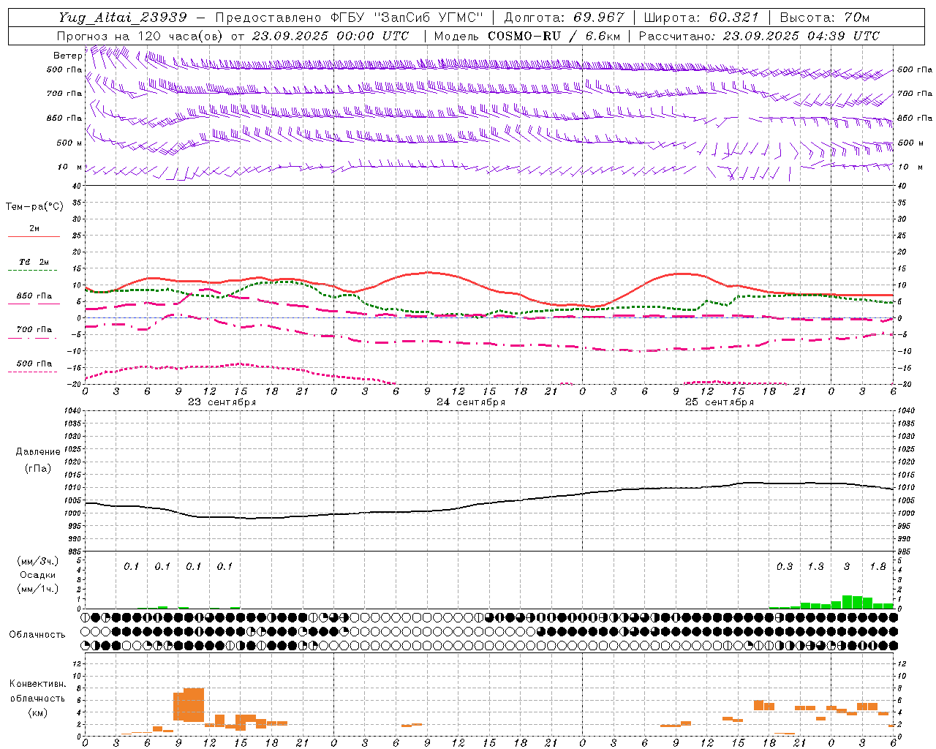This screenshot has width=936, height=749.
Task: Select the Тем-ра(°C) temperature panel label
Action: point(34,207)
